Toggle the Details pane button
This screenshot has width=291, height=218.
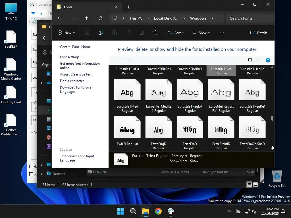(x=259, y=33)
